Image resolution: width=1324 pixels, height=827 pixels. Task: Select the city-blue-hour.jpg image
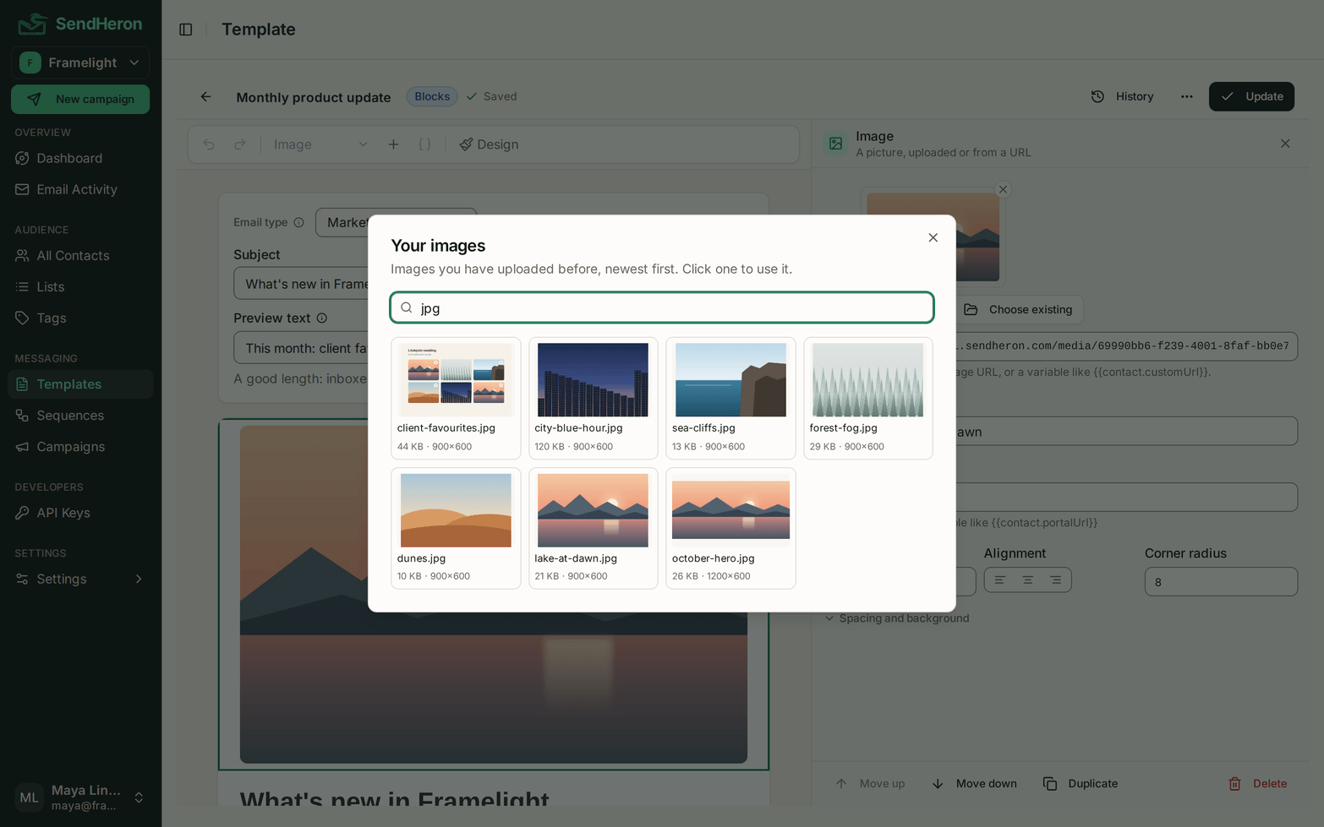point(593,398)
